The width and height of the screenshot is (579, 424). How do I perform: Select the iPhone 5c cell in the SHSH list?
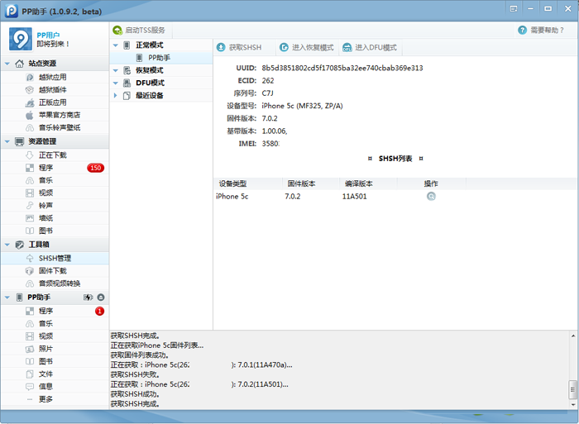click(x=232, y=197)
